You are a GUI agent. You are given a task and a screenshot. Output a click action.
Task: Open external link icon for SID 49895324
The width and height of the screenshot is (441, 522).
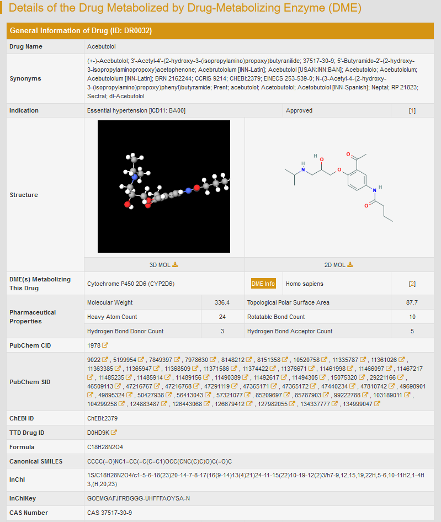(129, 395)
